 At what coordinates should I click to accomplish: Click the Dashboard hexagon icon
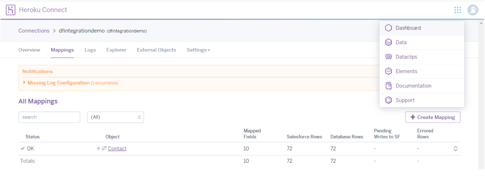point(388,28)
